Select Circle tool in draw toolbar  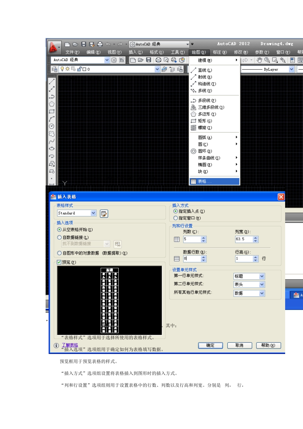click(x=52, y=126)
